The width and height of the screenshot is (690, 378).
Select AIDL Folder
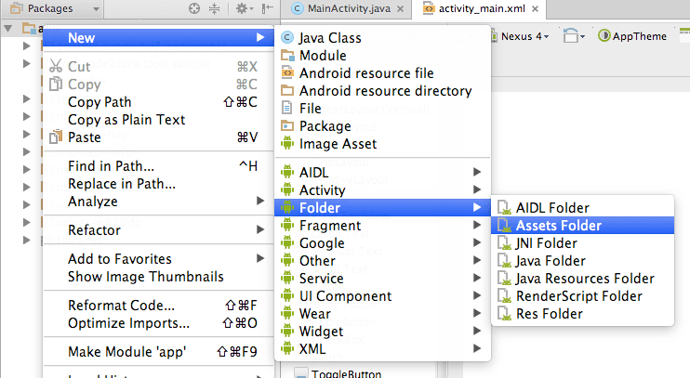point(582,207)
